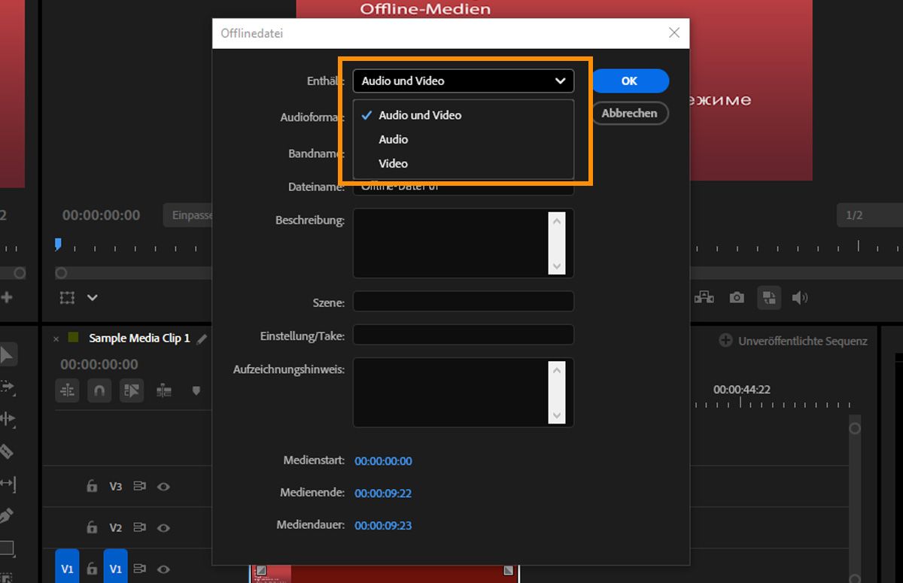Click timeline vertical zoom handle at right
The image size is (903, 583).
854,428
